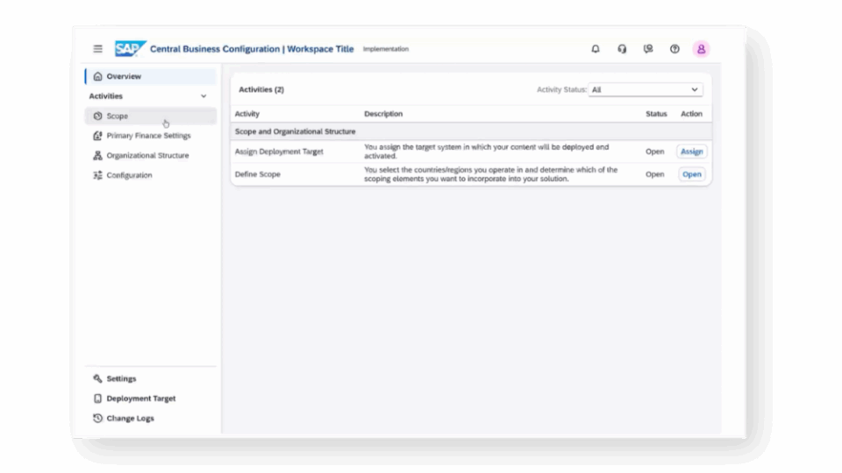Click the Settings icon in sidebar
This screenshot has height=473, width=842.
point(98,379)
